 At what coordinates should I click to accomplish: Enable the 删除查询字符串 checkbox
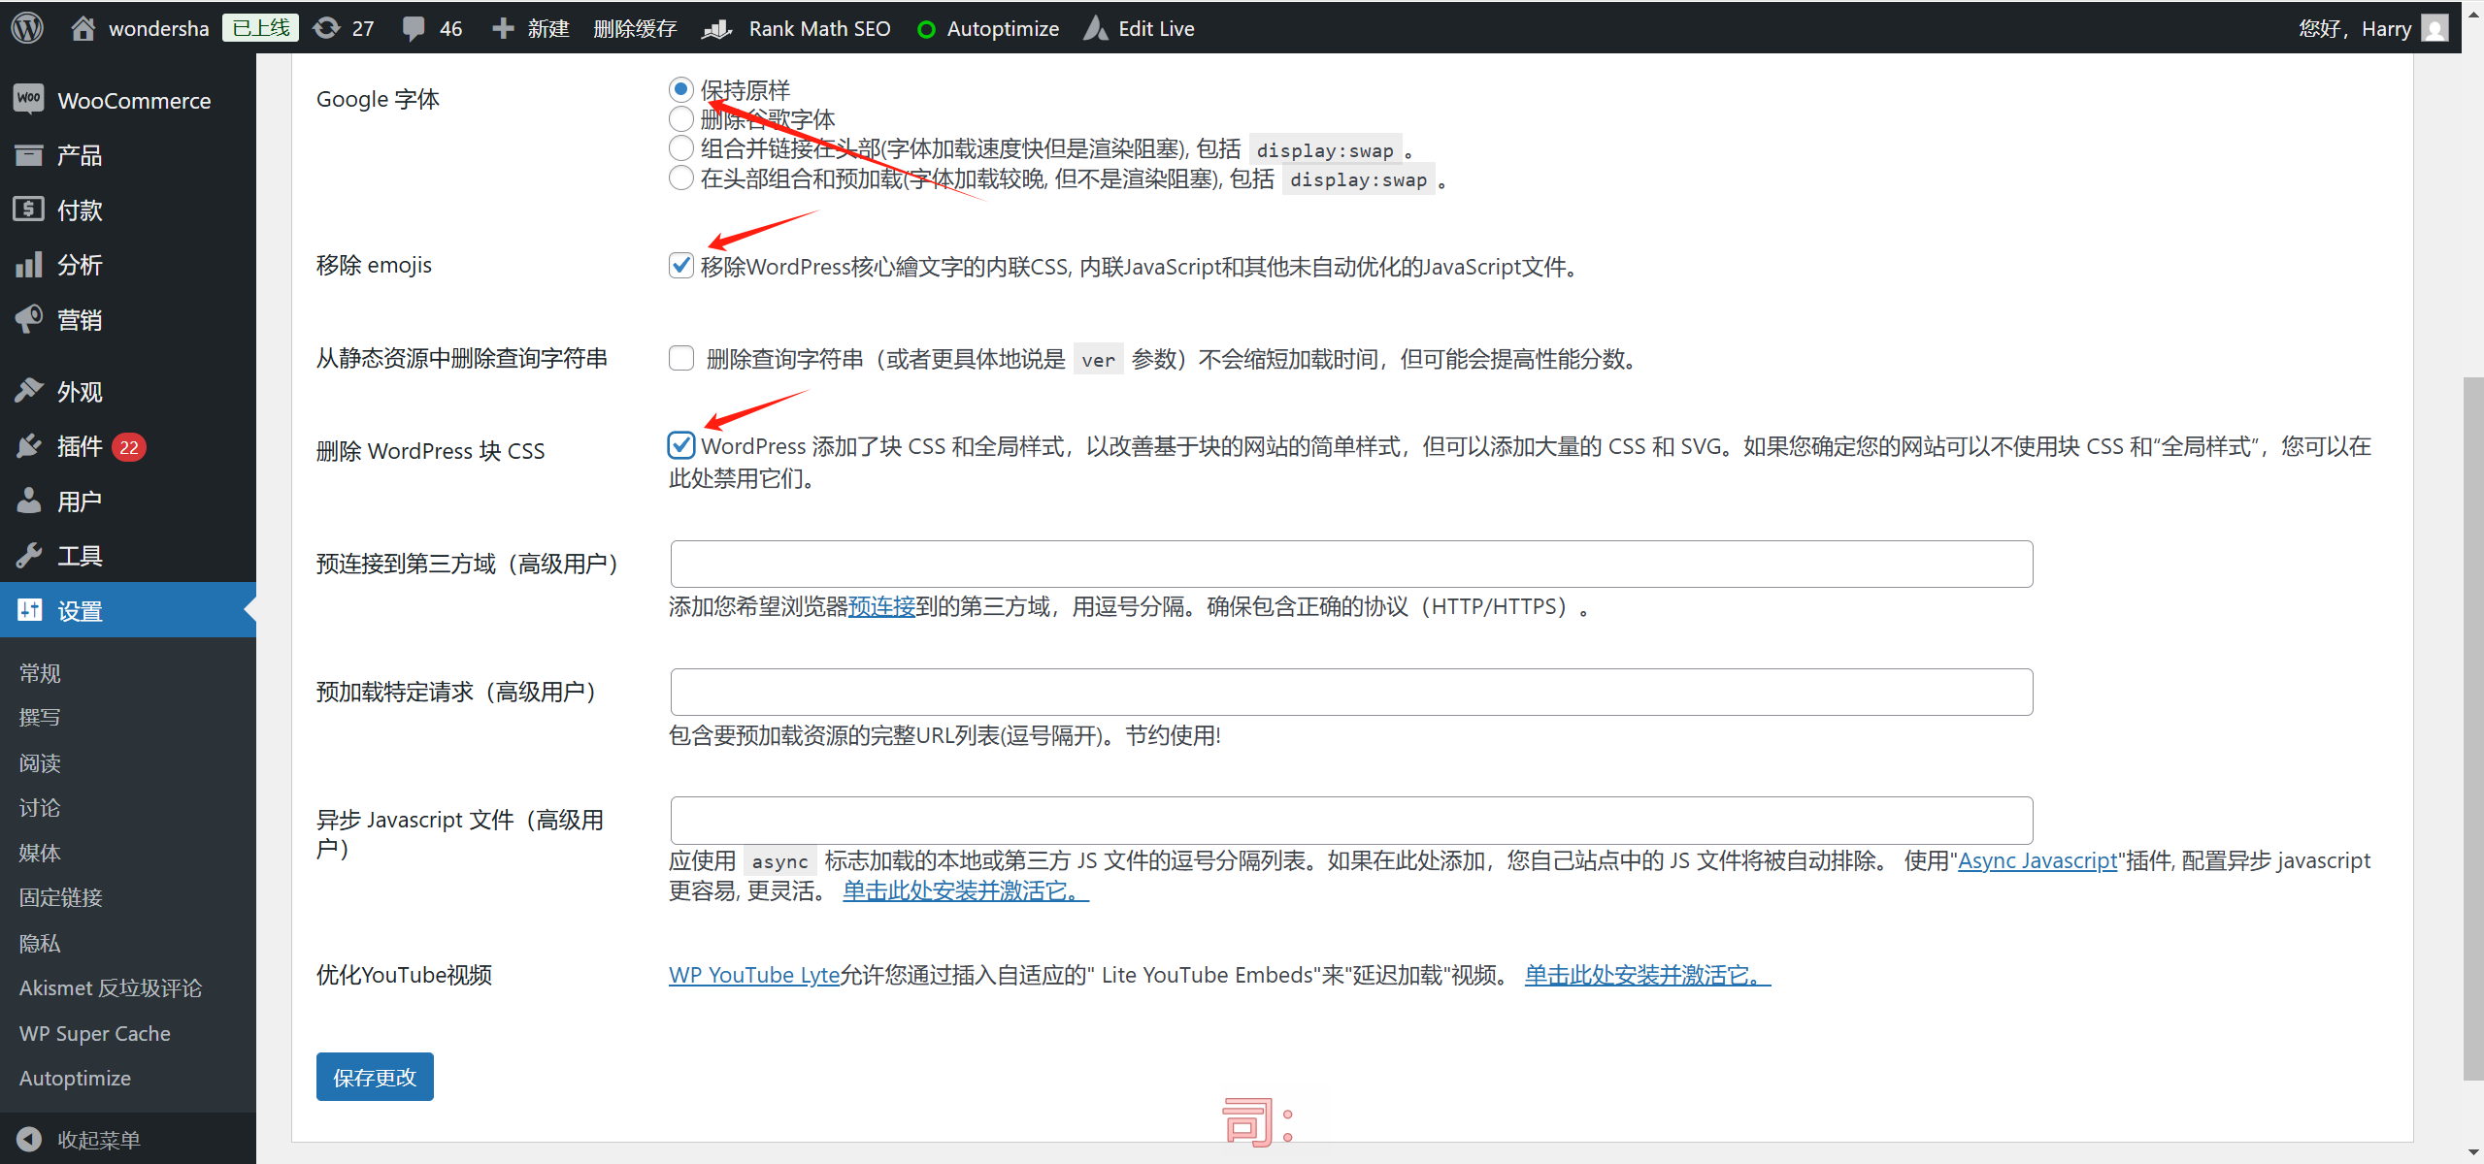pos(680,357)
